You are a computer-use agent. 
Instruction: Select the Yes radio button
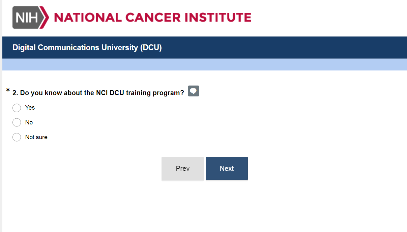pos(17,108)
